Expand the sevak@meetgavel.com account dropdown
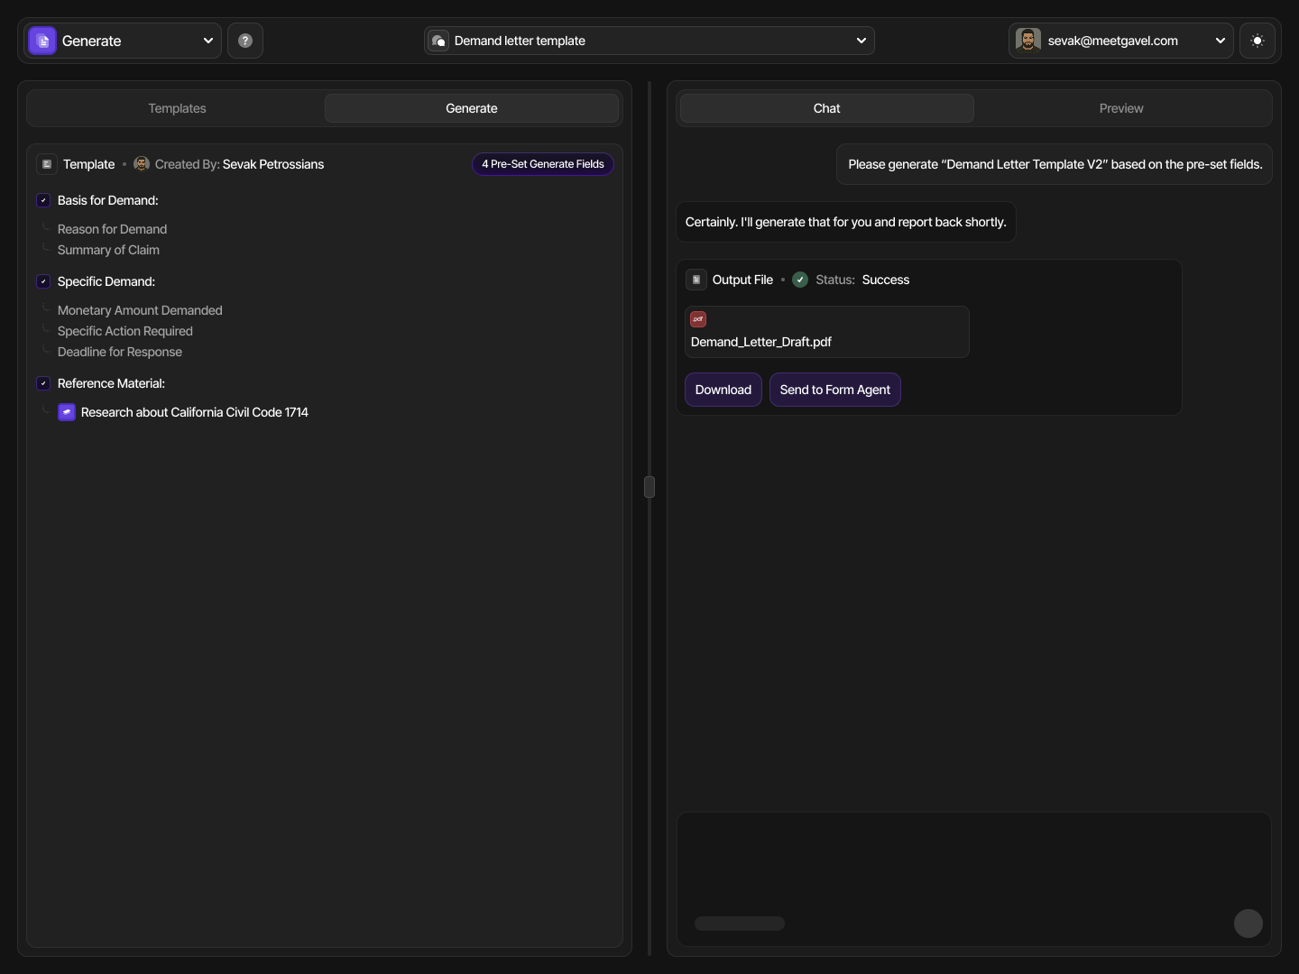The image size is (1299, 974). tap(1220, 41)
